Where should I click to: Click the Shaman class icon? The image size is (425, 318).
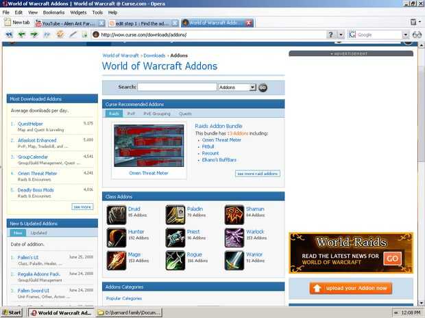234,215
